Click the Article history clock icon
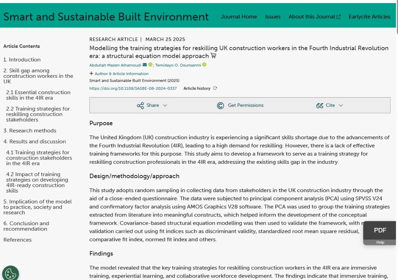The image size is (398, 280). pos(215,88)
